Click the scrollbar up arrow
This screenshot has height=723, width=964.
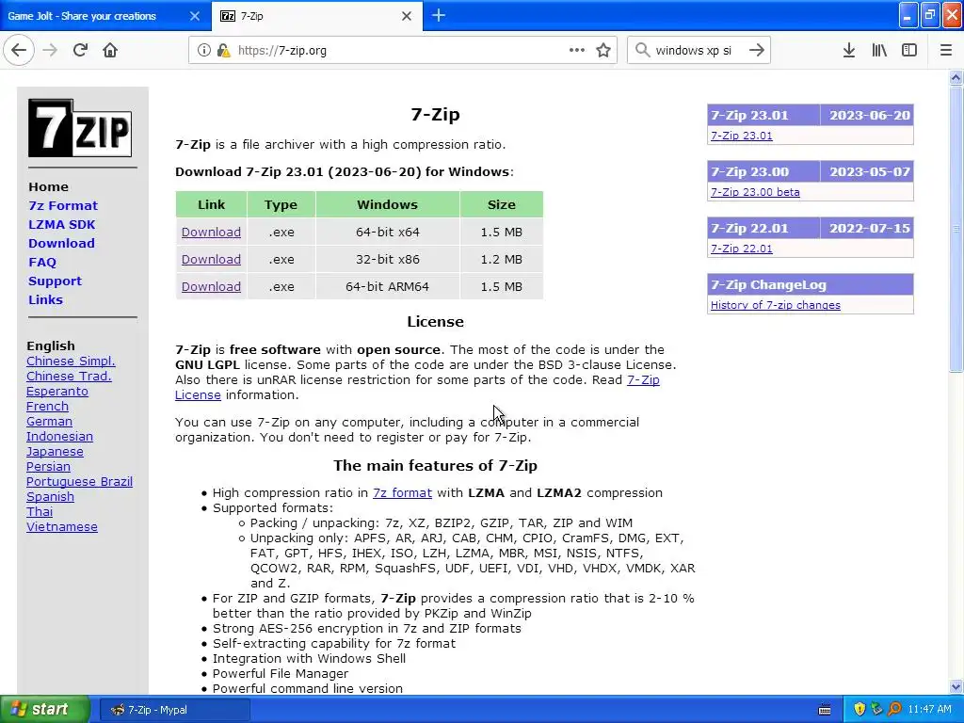click(956, 77)
